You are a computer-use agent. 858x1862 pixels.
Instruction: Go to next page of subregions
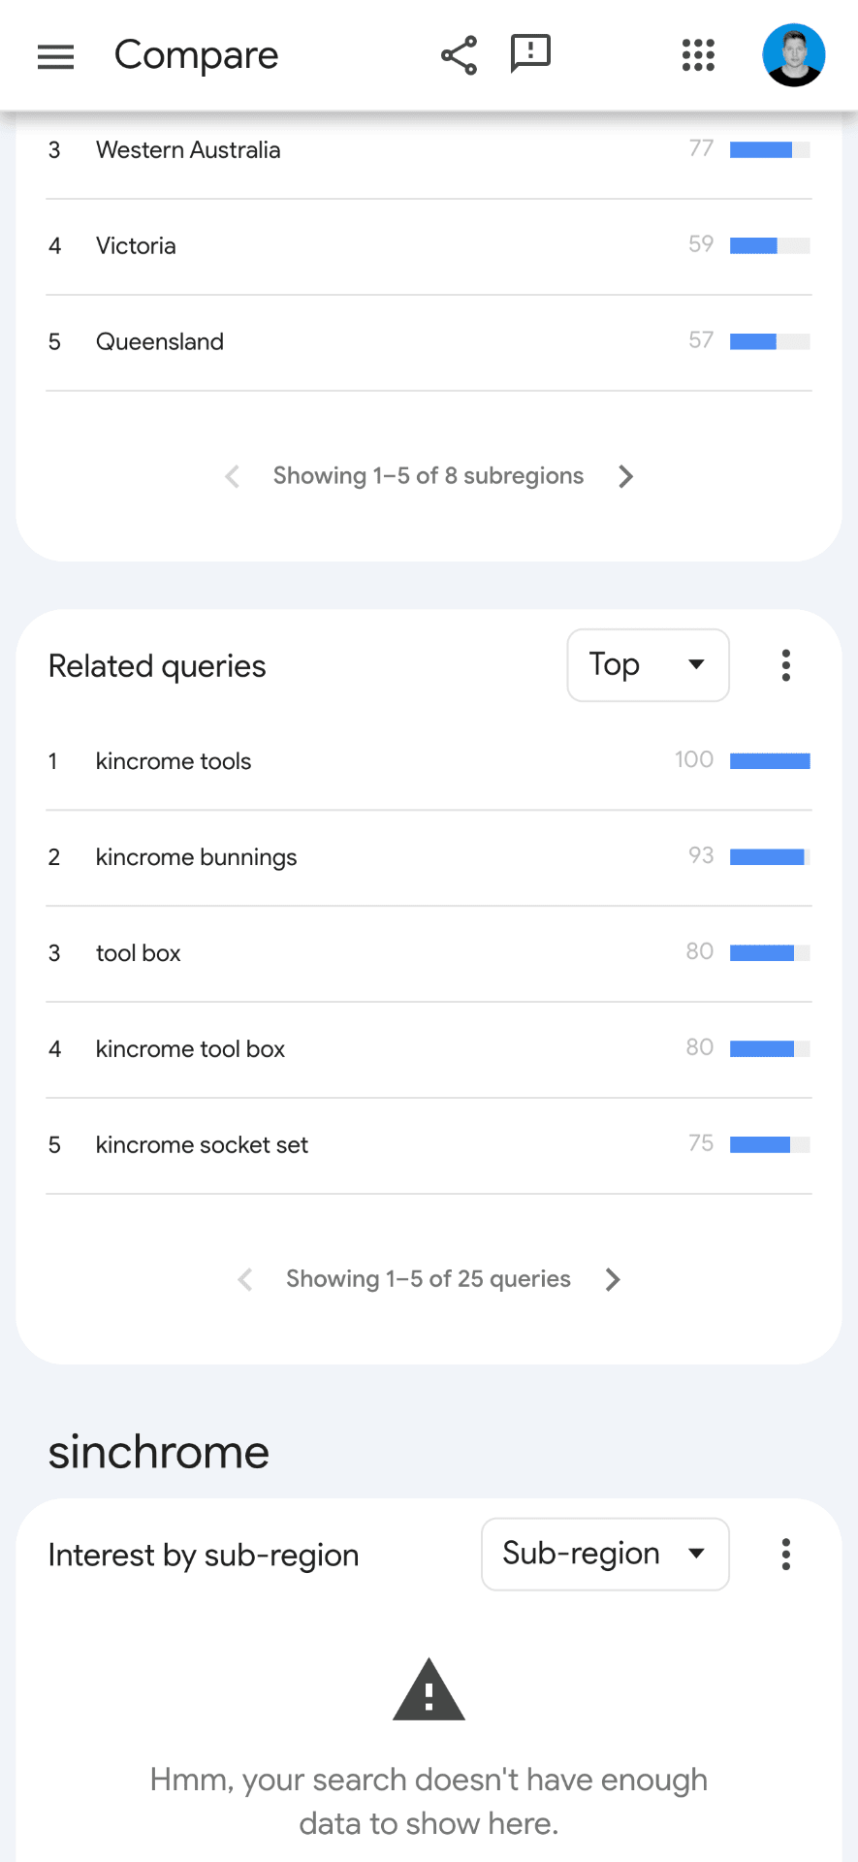tap(626, 476)
